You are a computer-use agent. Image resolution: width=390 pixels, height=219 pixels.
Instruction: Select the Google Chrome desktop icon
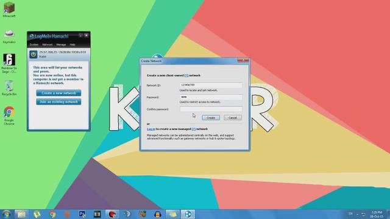point(9,116)
